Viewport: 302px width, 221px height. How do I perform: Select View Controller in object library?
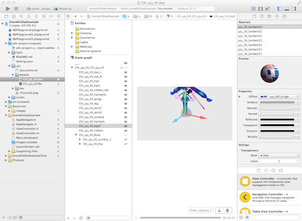click(270, 182)
